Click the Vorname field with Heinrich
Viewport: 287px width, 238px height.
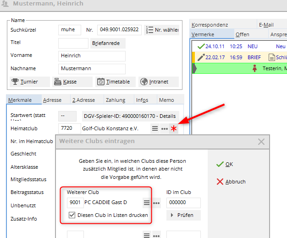[92, 56]
